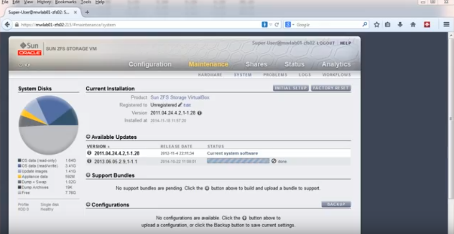Open a new browser tab

click(x=87, y=12)
